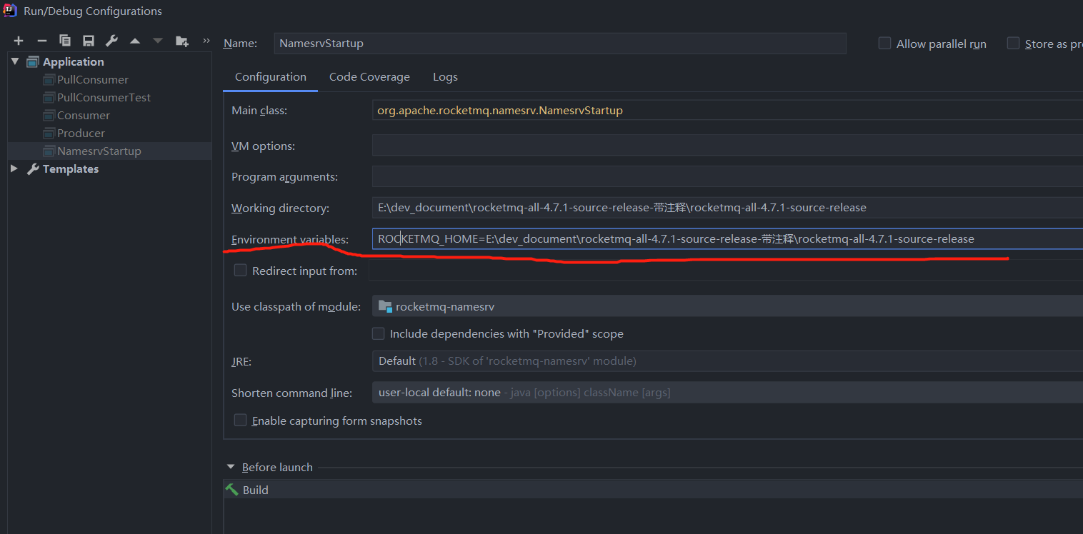Click the rocketmq-namesrv module icon

pyautogui.click(x=386, y=306)
